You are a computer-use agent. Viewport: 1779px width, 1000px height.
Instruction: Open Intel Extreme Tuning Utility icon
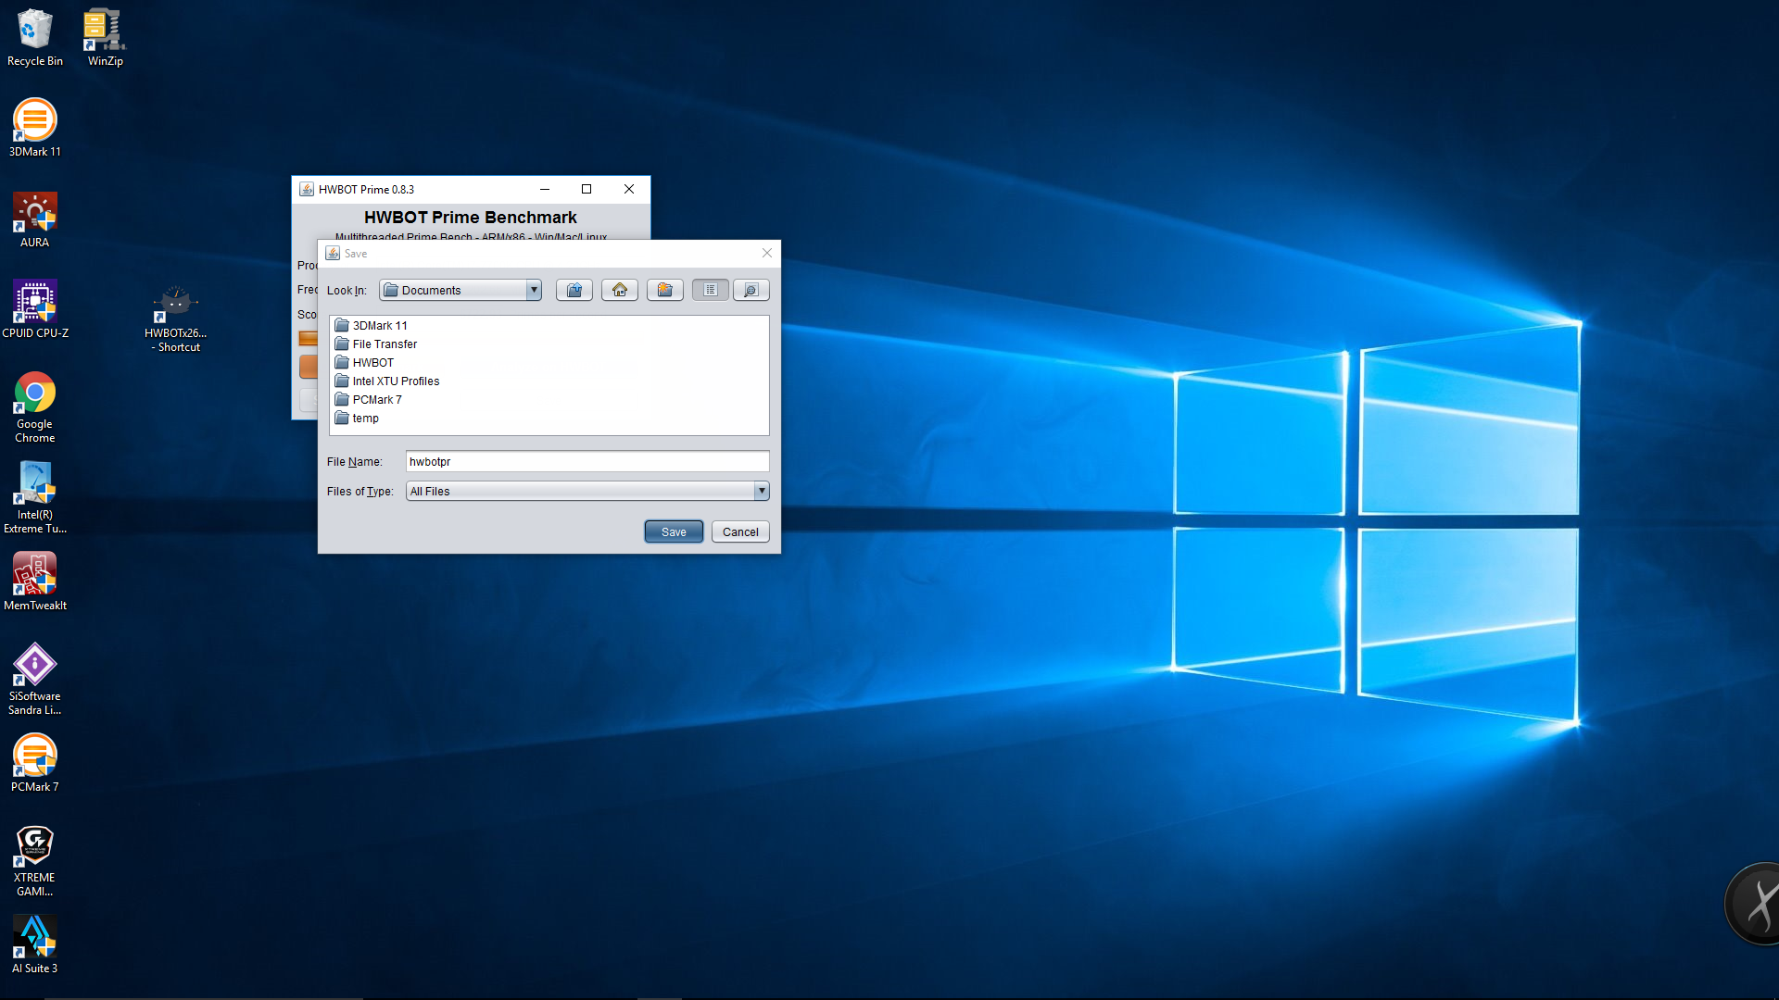(x=35, y=498)
